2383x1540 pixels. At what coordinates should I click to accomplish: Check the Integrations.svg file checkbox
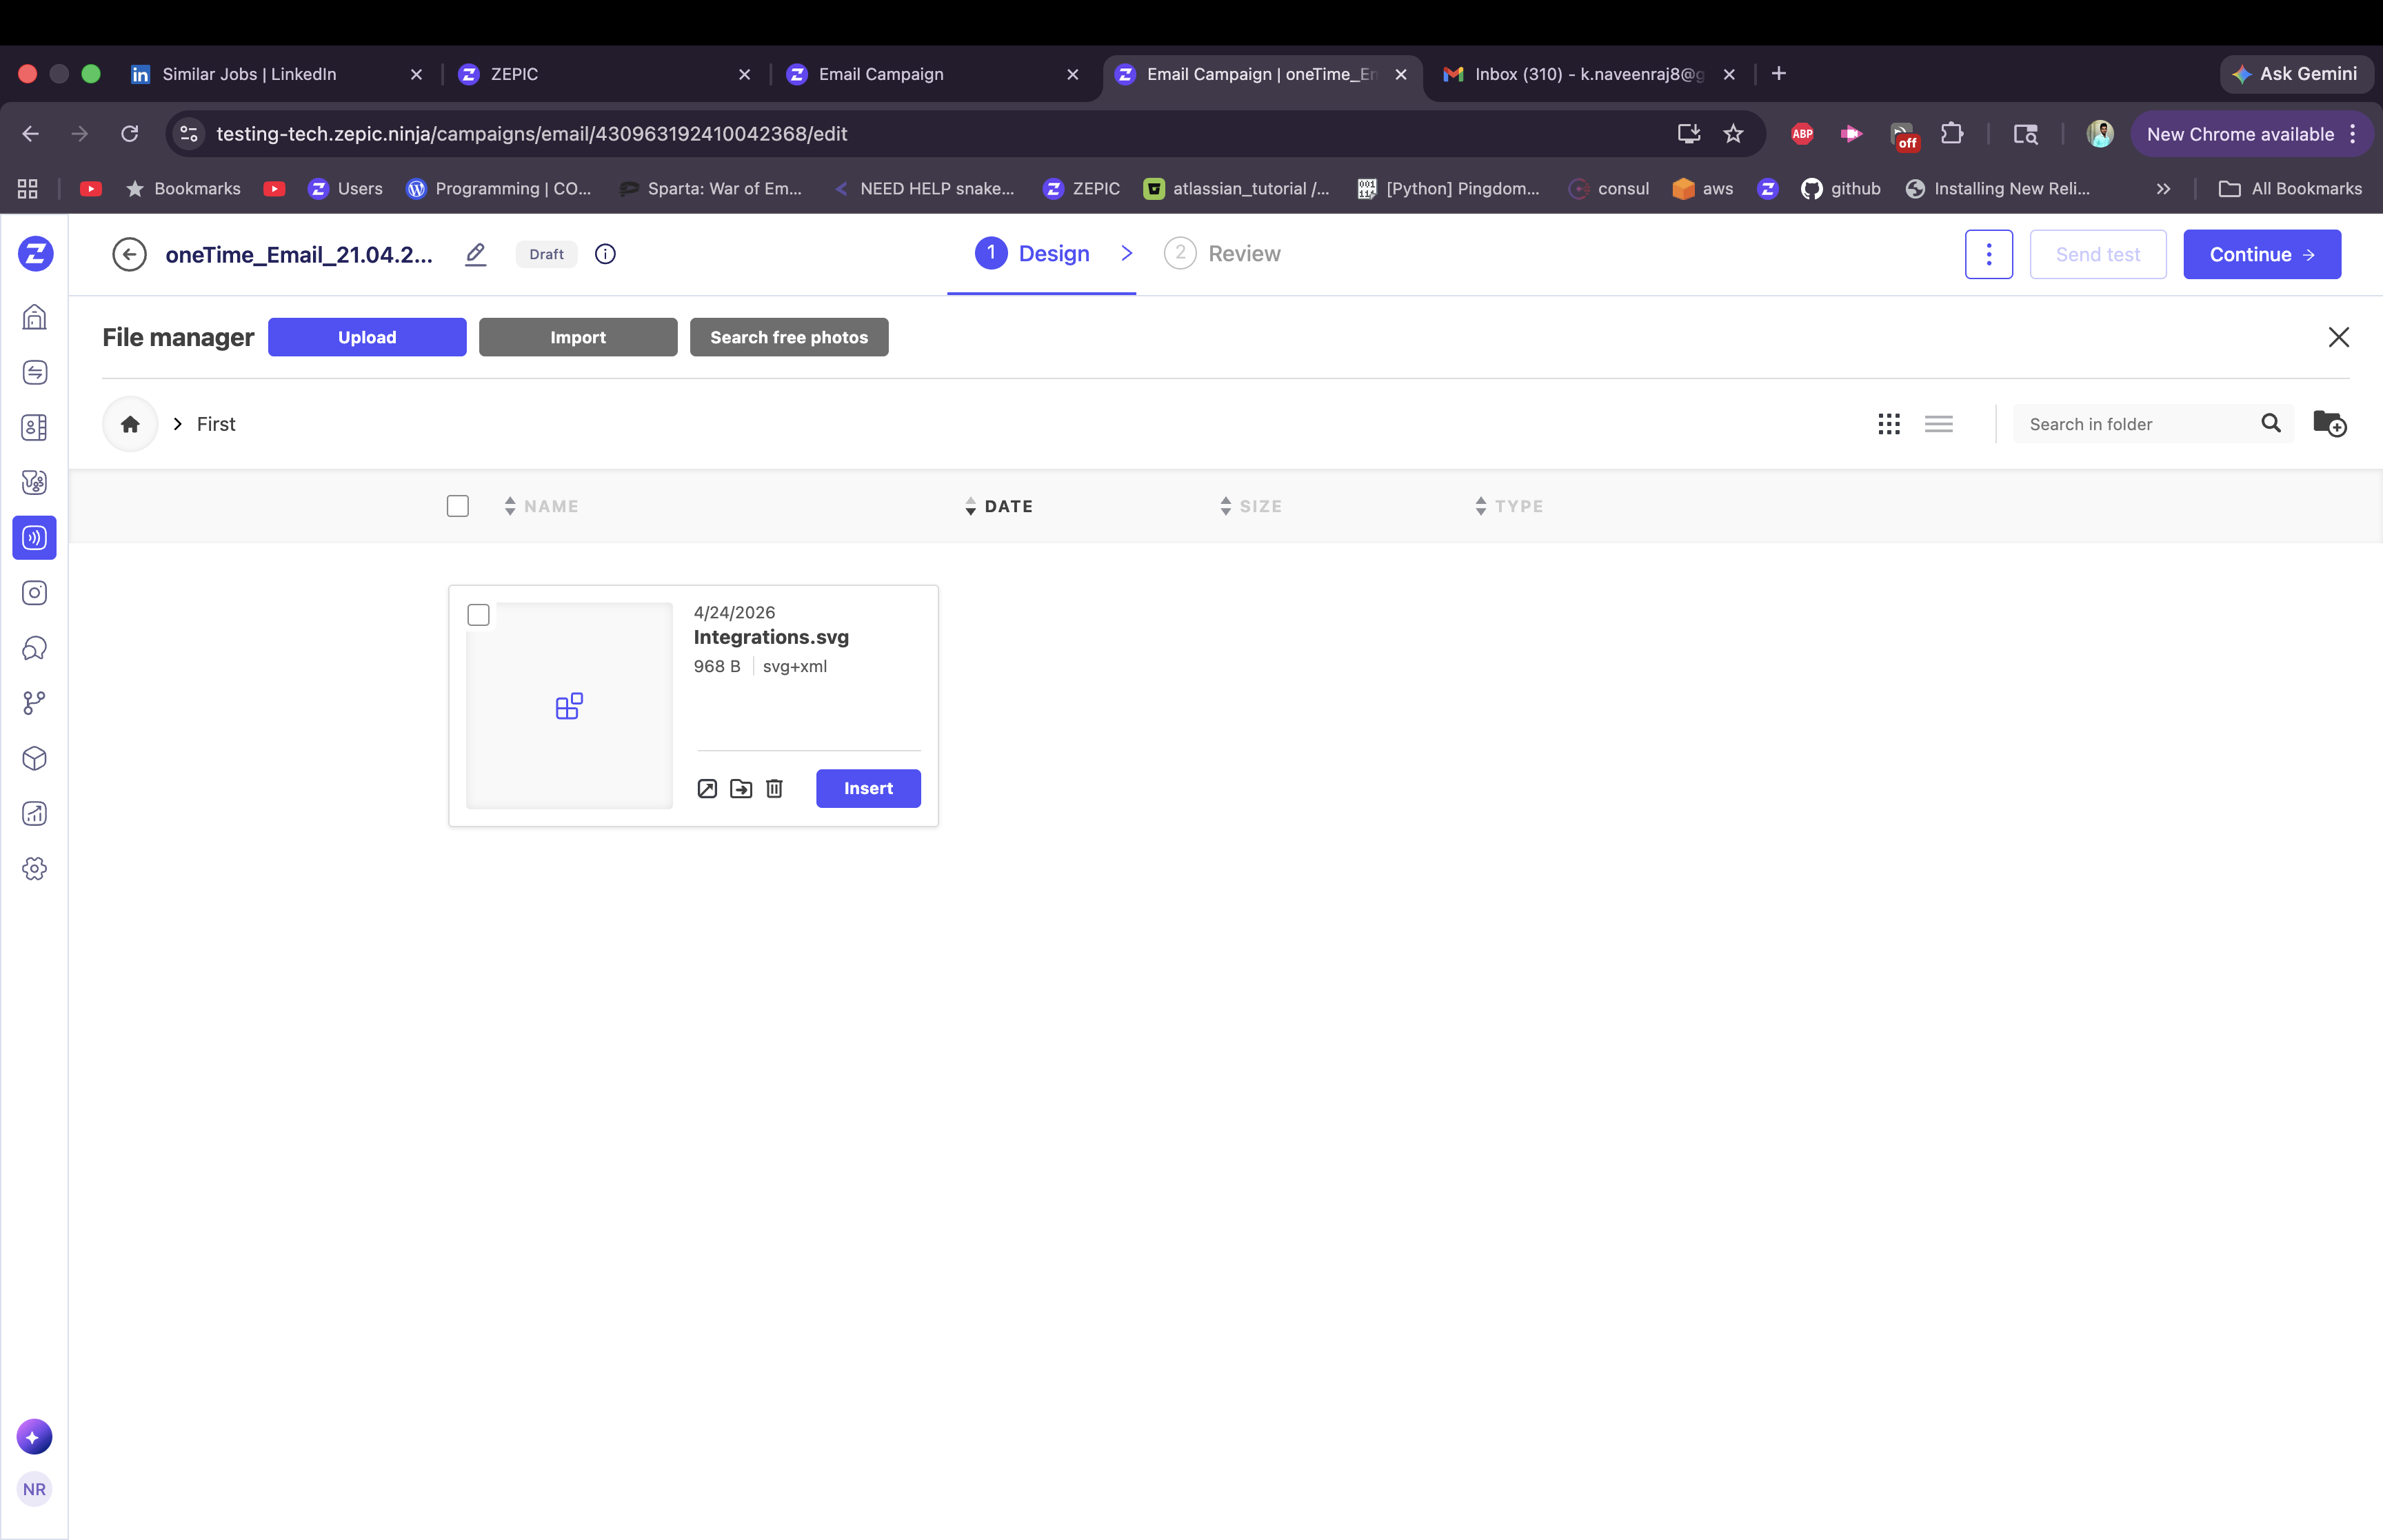point(479,614)
